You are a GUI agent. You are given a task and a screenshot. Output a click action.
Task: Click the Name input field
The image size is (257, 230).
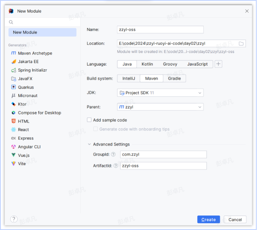coord(160,29)
